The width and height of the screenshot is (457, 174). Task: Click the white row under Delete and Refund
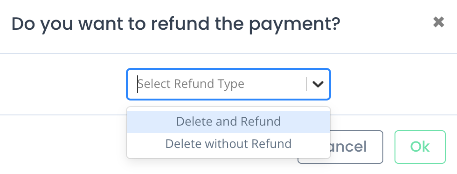[228, 144]
